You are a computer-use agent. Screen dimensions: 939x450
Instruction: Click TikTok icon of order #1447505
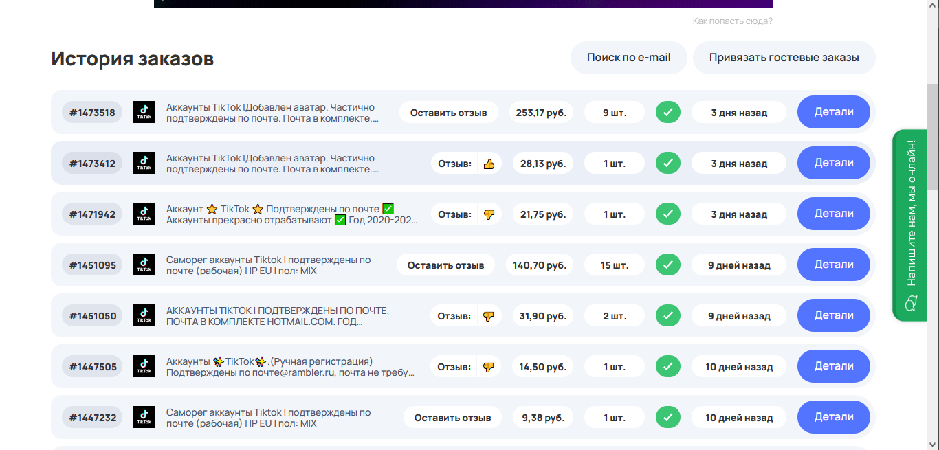coord(144,366)
